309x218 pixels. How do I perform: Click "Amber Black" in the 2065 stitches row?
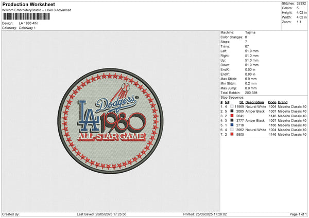coord(255,111)
